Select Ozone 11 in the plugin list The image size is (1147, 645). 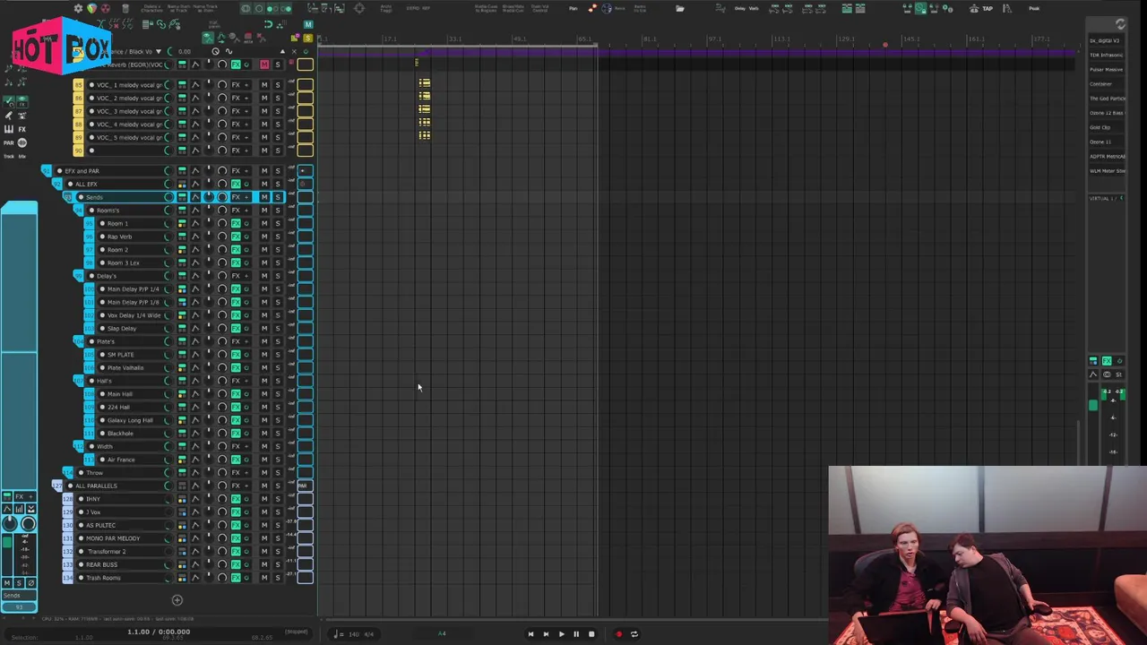point(1106,142)
